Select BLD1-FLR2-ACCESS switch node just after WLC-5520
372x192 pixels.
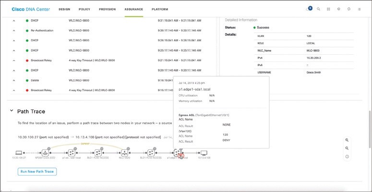tap(151, 153)
